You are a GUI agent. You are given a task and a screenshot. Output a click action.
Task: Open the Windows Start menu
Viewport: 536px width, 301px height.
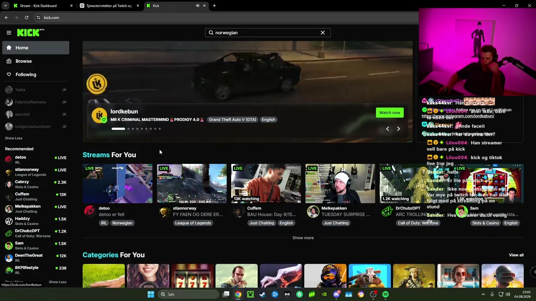pos(151,294)
